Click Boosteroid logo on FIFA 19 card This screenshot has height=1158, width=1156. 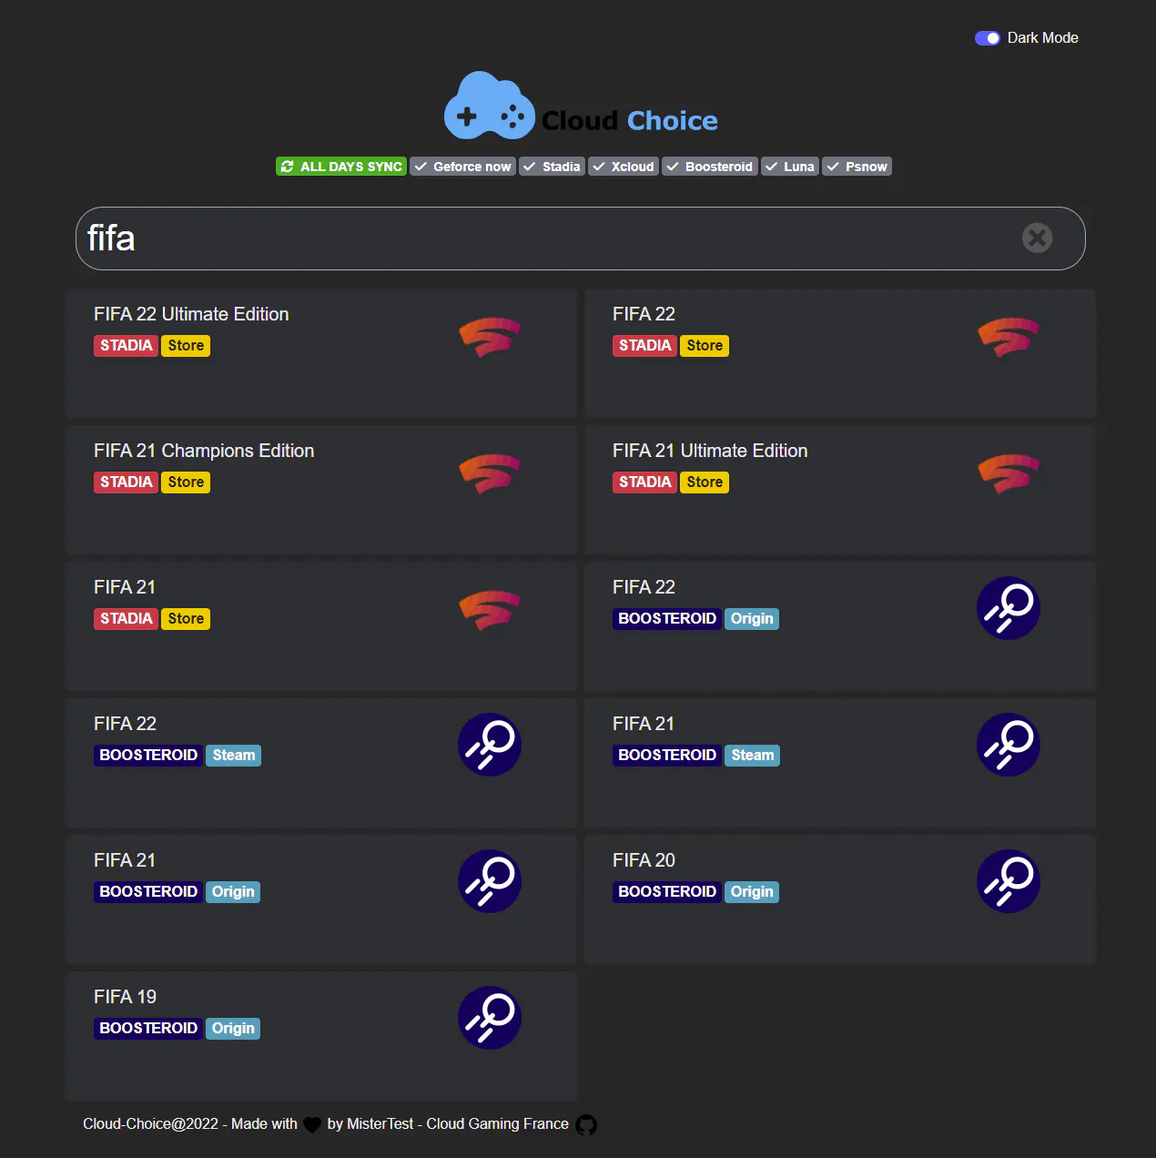tap(490, 1018)
